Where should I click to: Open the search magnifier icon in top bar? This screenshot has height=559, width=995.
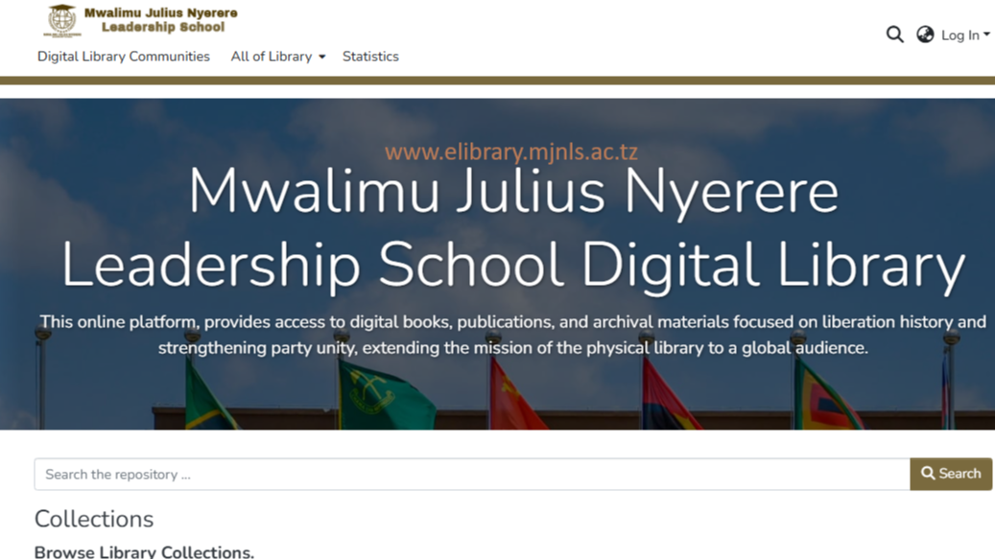[894, 34]
